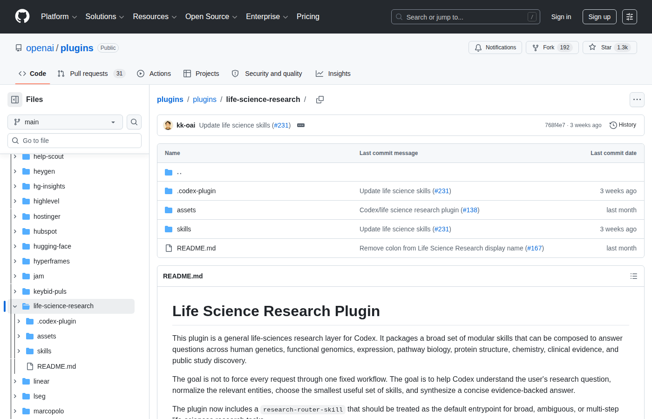Screen dimensions: 652x419
Task: Focus the Search or jump to field
Action: tap(466, 17)
